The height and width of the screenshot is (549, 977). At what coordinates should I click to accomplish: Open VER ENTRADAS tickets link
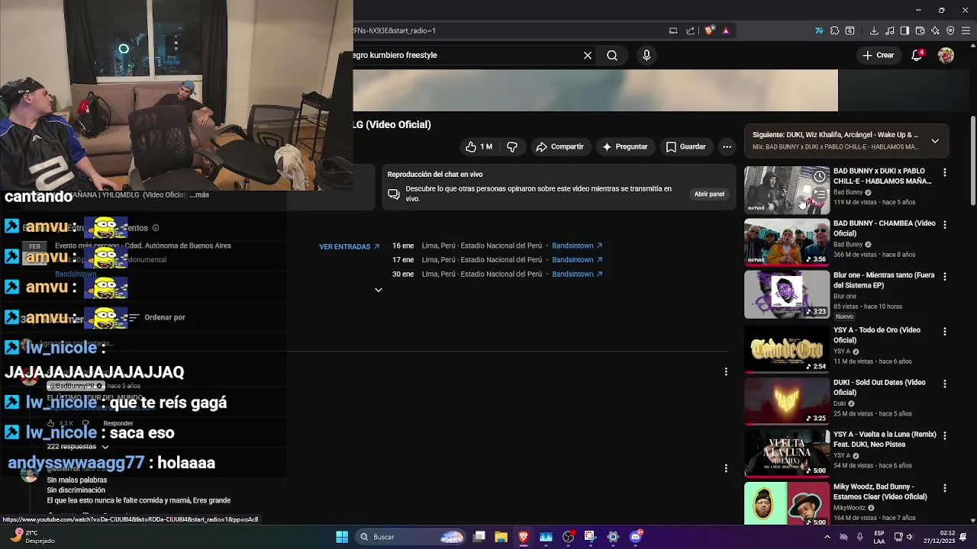(350, 246)
